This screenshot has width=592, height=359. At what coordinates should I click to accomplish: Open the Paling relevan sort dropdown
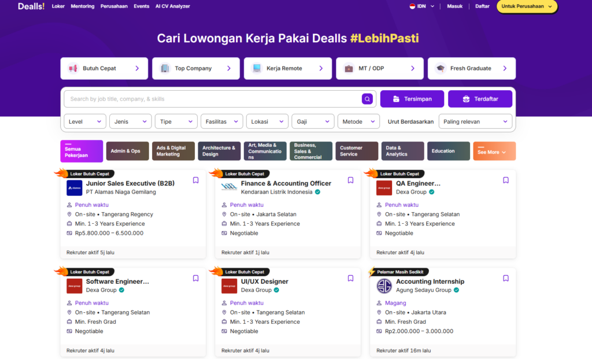(x=475, y=121)
